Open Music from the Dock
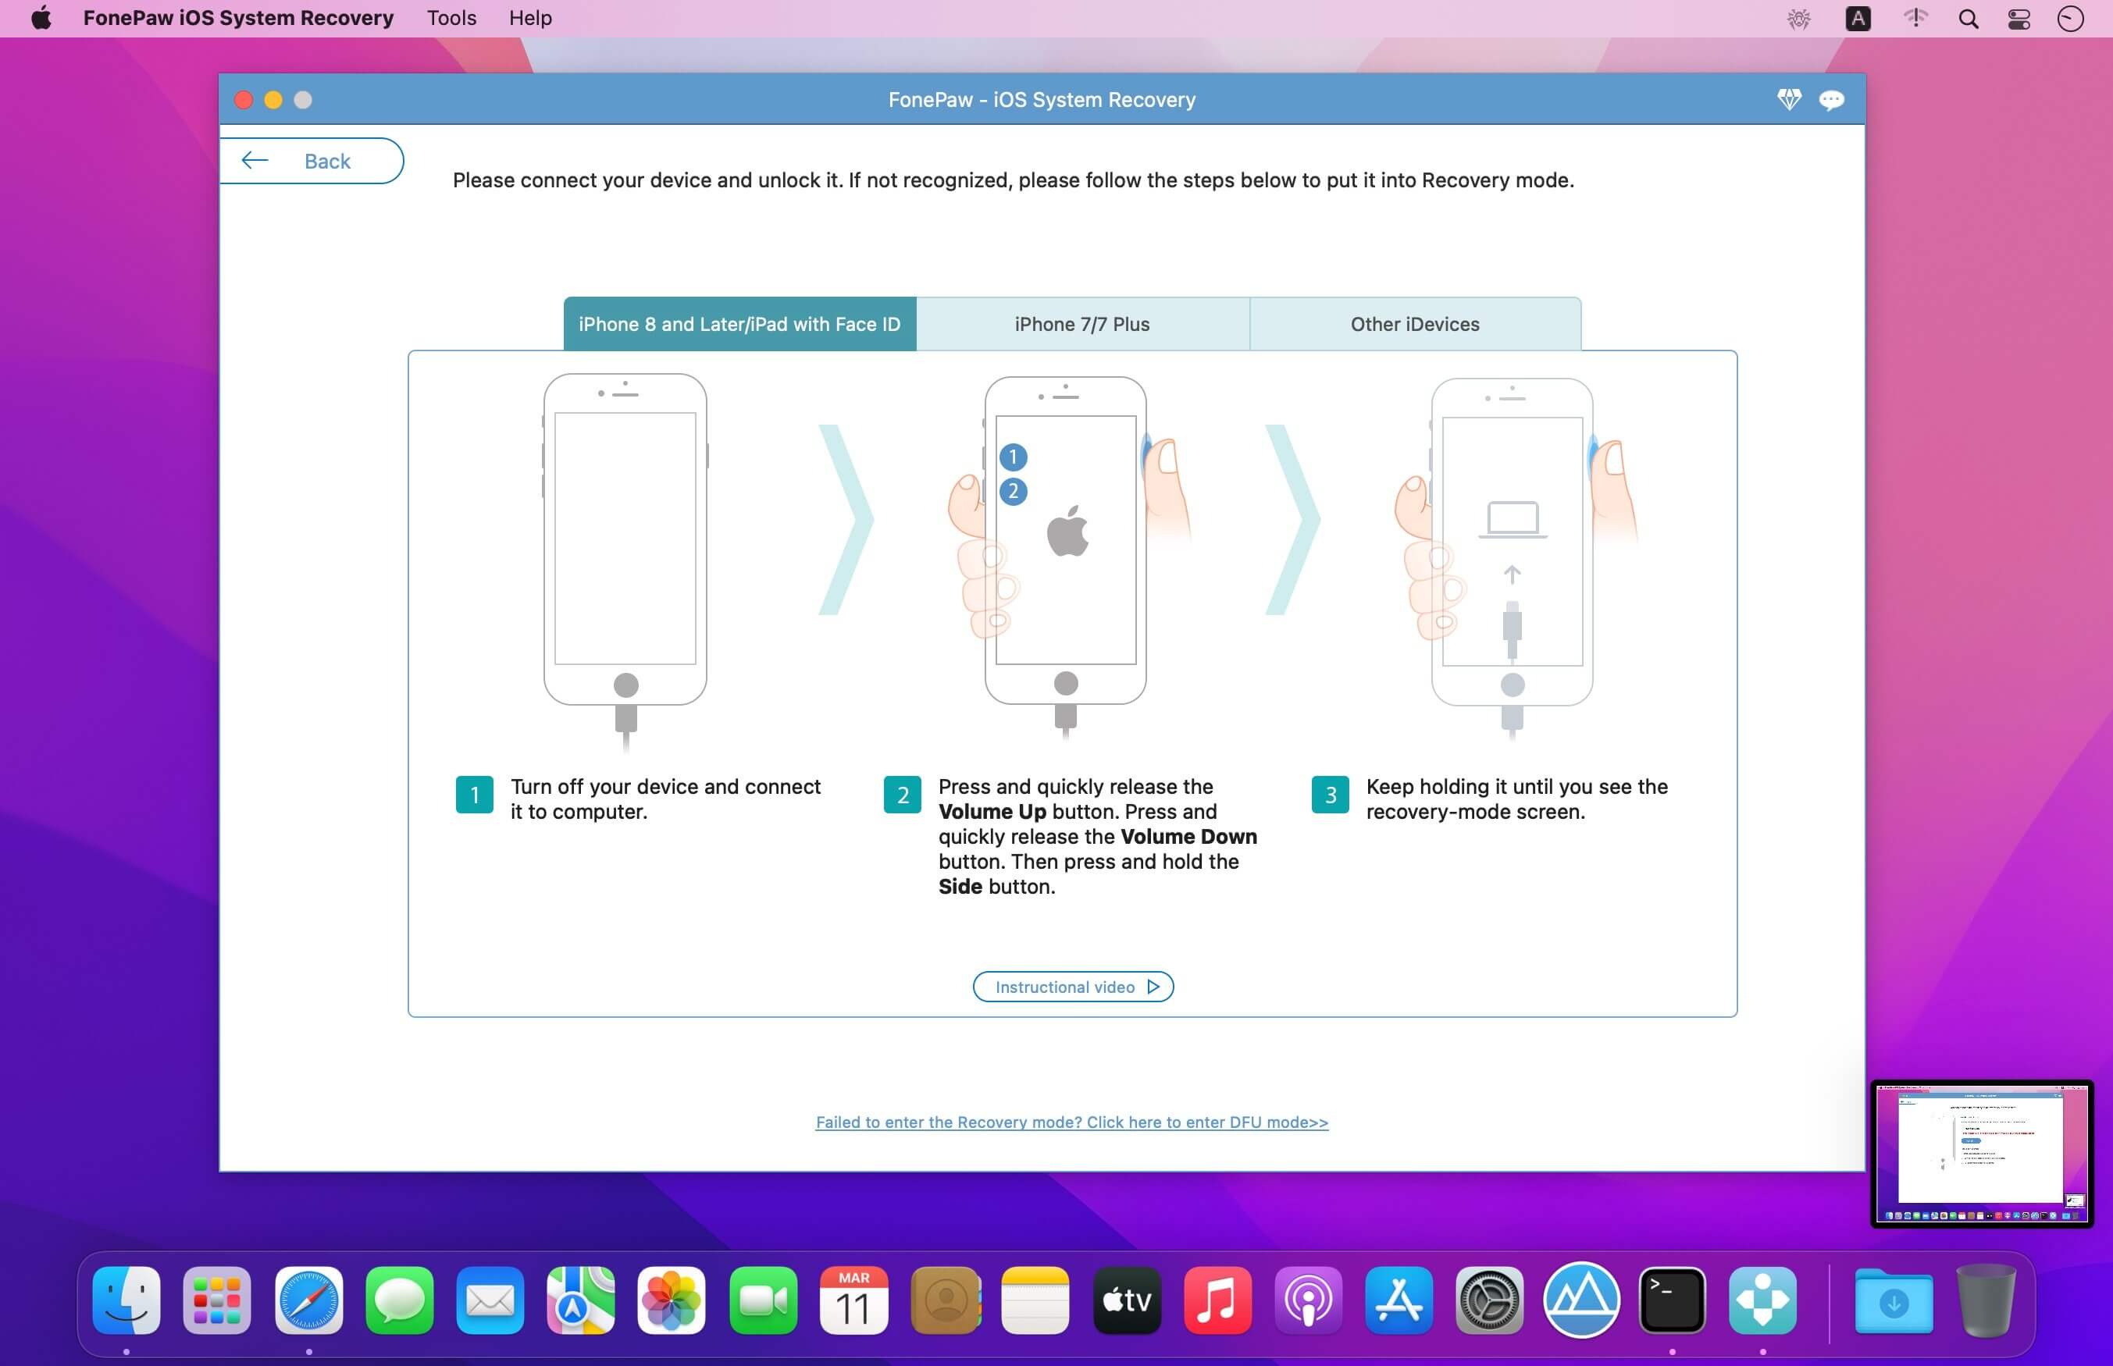 [1217, 1300]
